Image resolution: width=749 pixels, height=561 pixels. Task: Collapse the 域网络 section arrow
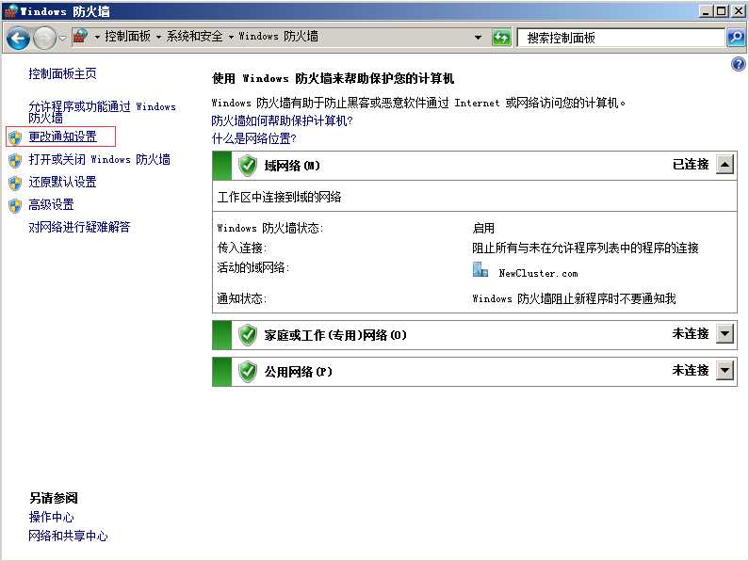725,165
